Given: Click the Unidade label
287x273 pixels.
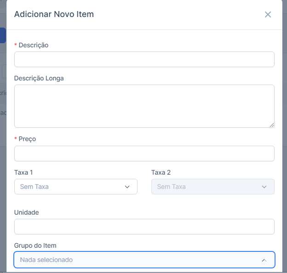Looking at the screenshot, I should 27,212.
